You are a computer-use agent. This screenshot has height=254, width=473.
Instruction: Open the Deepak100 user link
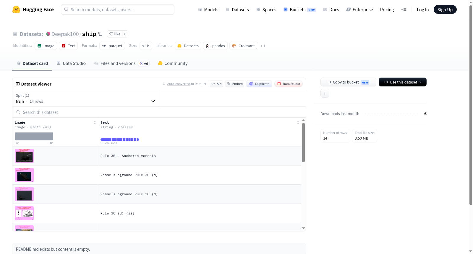point(65,34)
